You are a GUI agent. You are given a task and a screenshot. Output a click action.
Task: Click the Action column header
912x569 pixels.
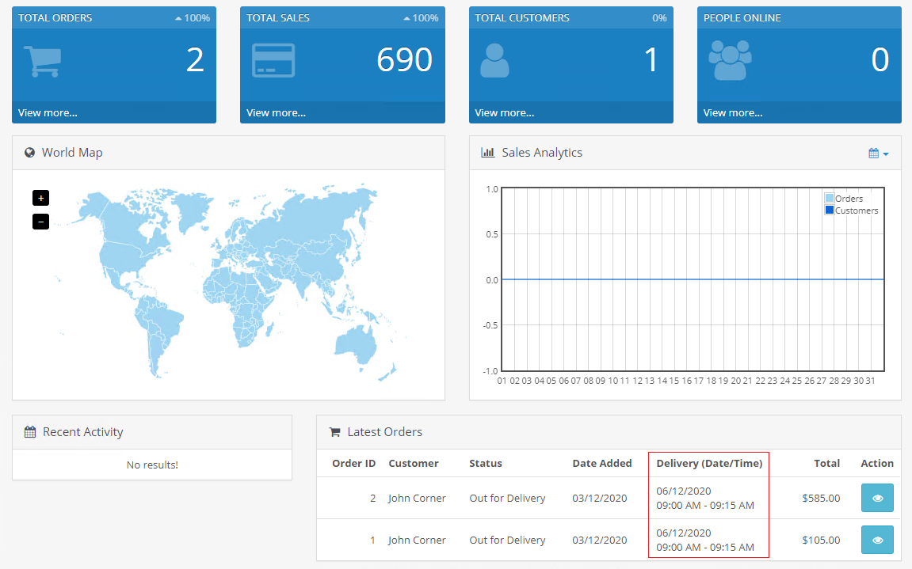[877, 463]
